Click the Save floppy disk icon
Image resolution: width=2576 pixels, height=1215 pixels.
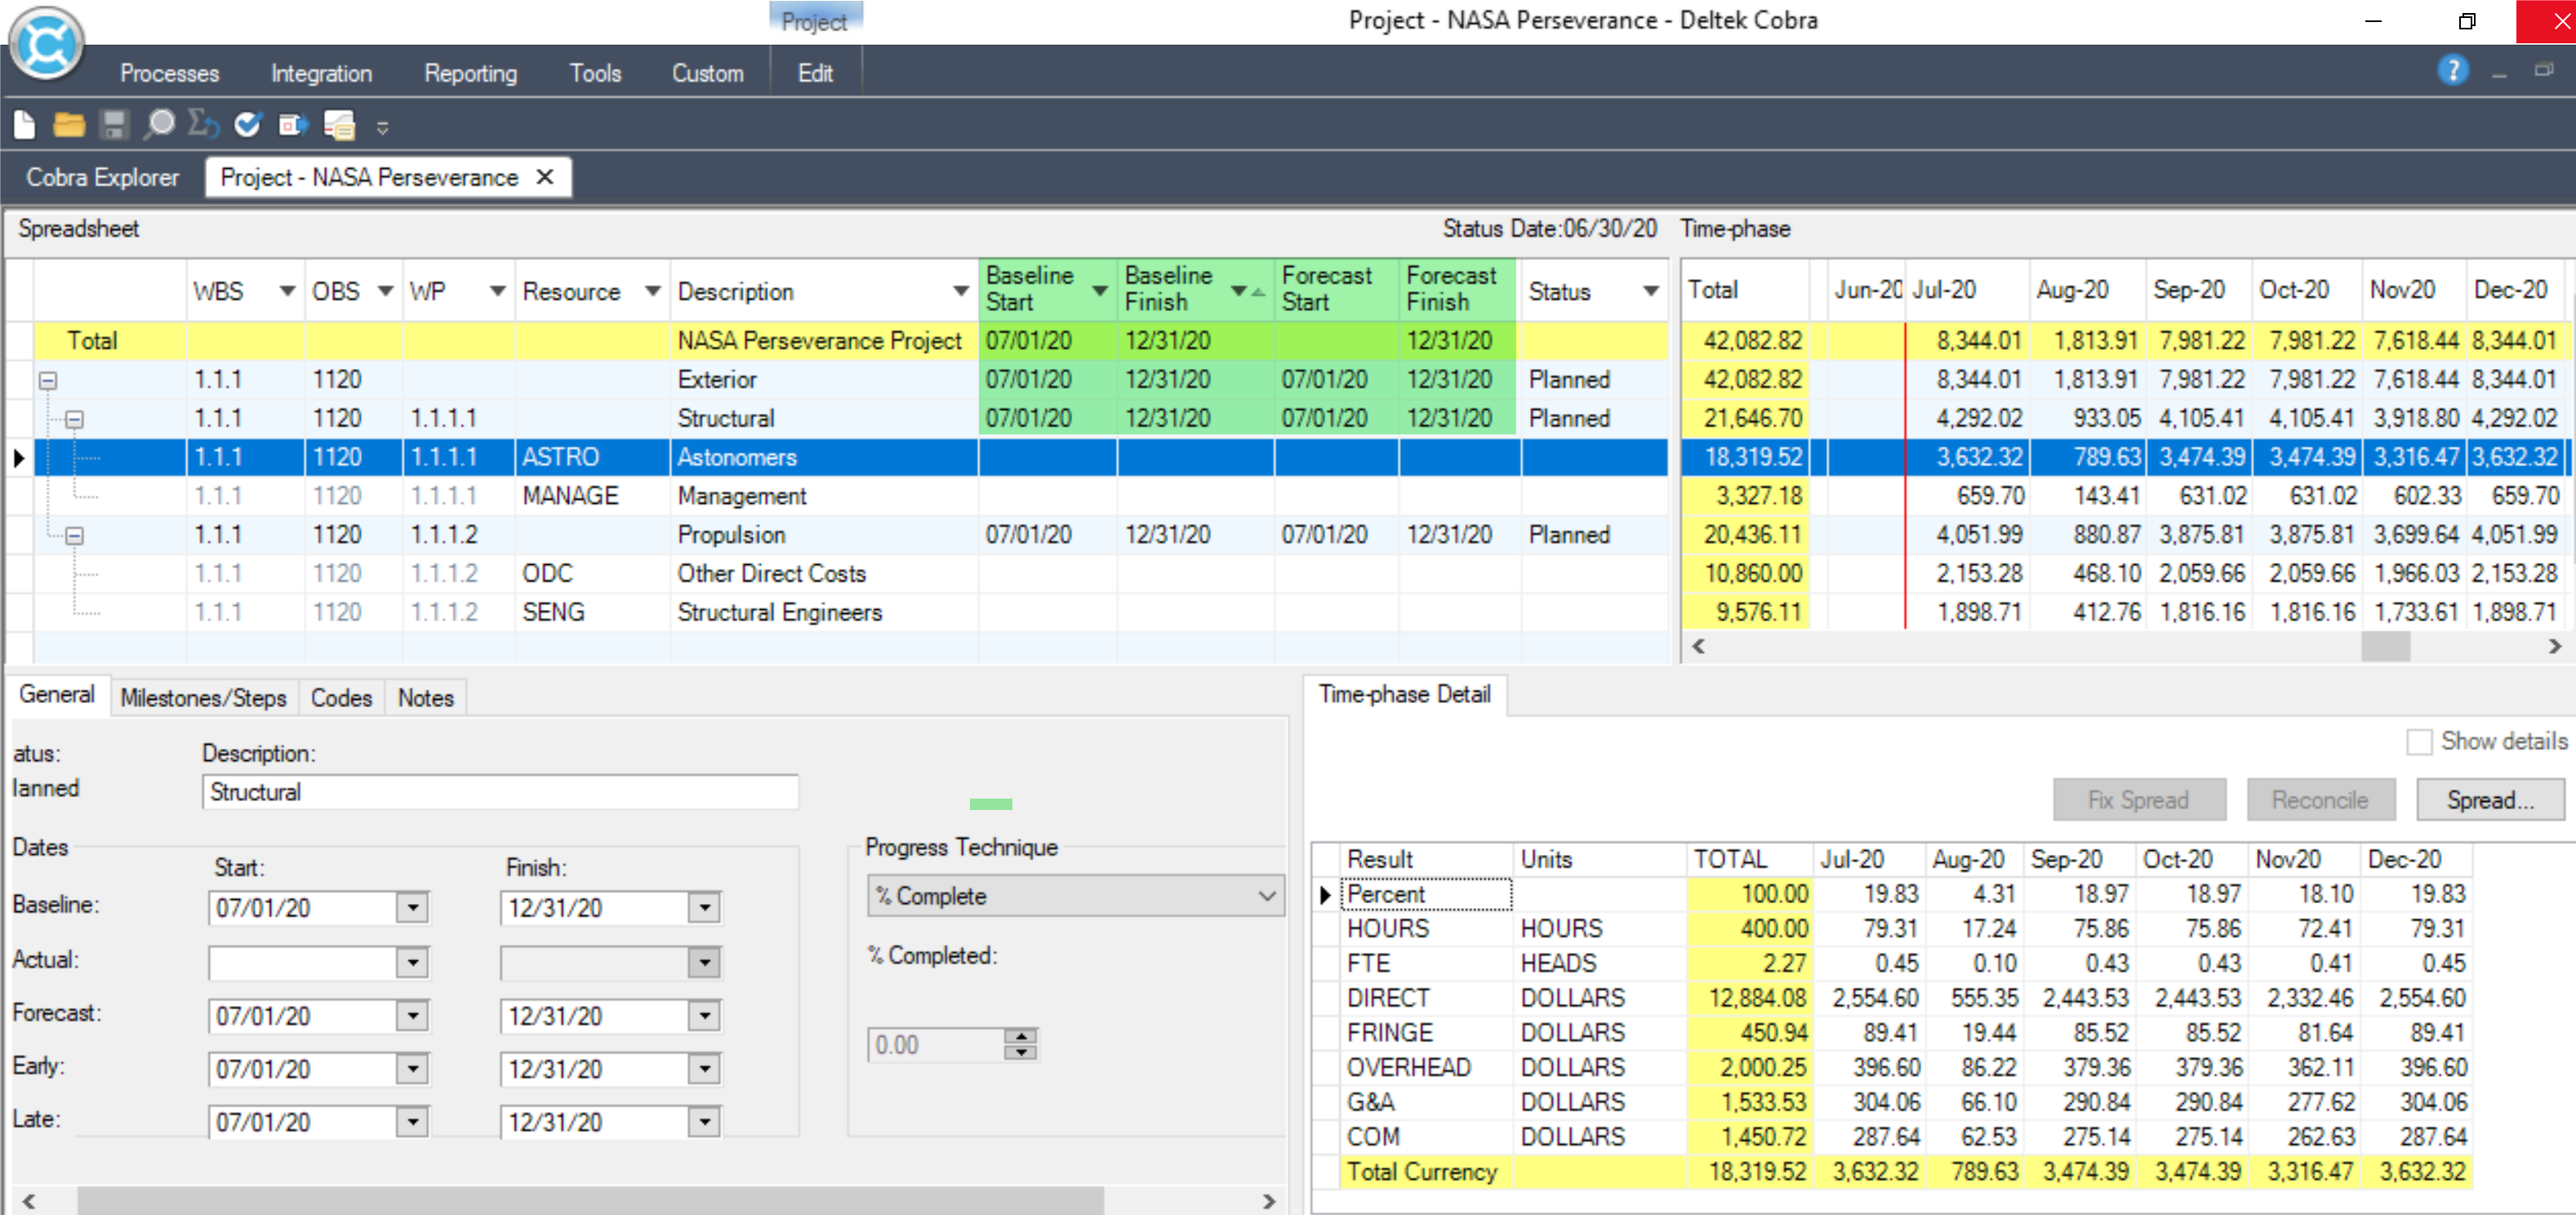pyautogui.click(x=114, y=125)
